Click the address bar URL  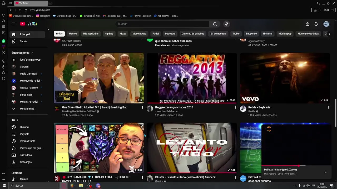click(x=40, y=10)
